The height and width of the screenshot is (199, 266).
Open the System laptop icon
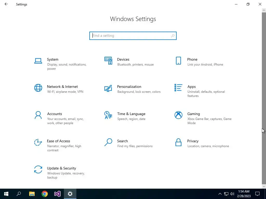click(38, 61)
